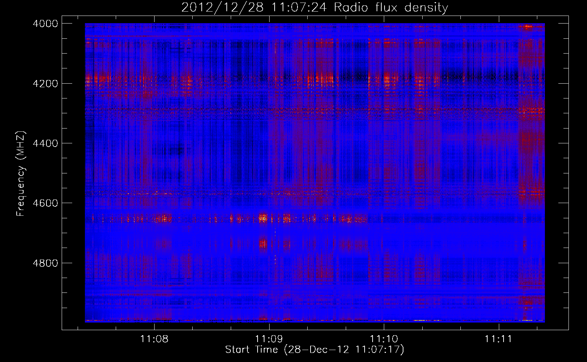Click the 11:08 time tick label
587x362 pixels.
pyautogui.click(x=155, y=339)
